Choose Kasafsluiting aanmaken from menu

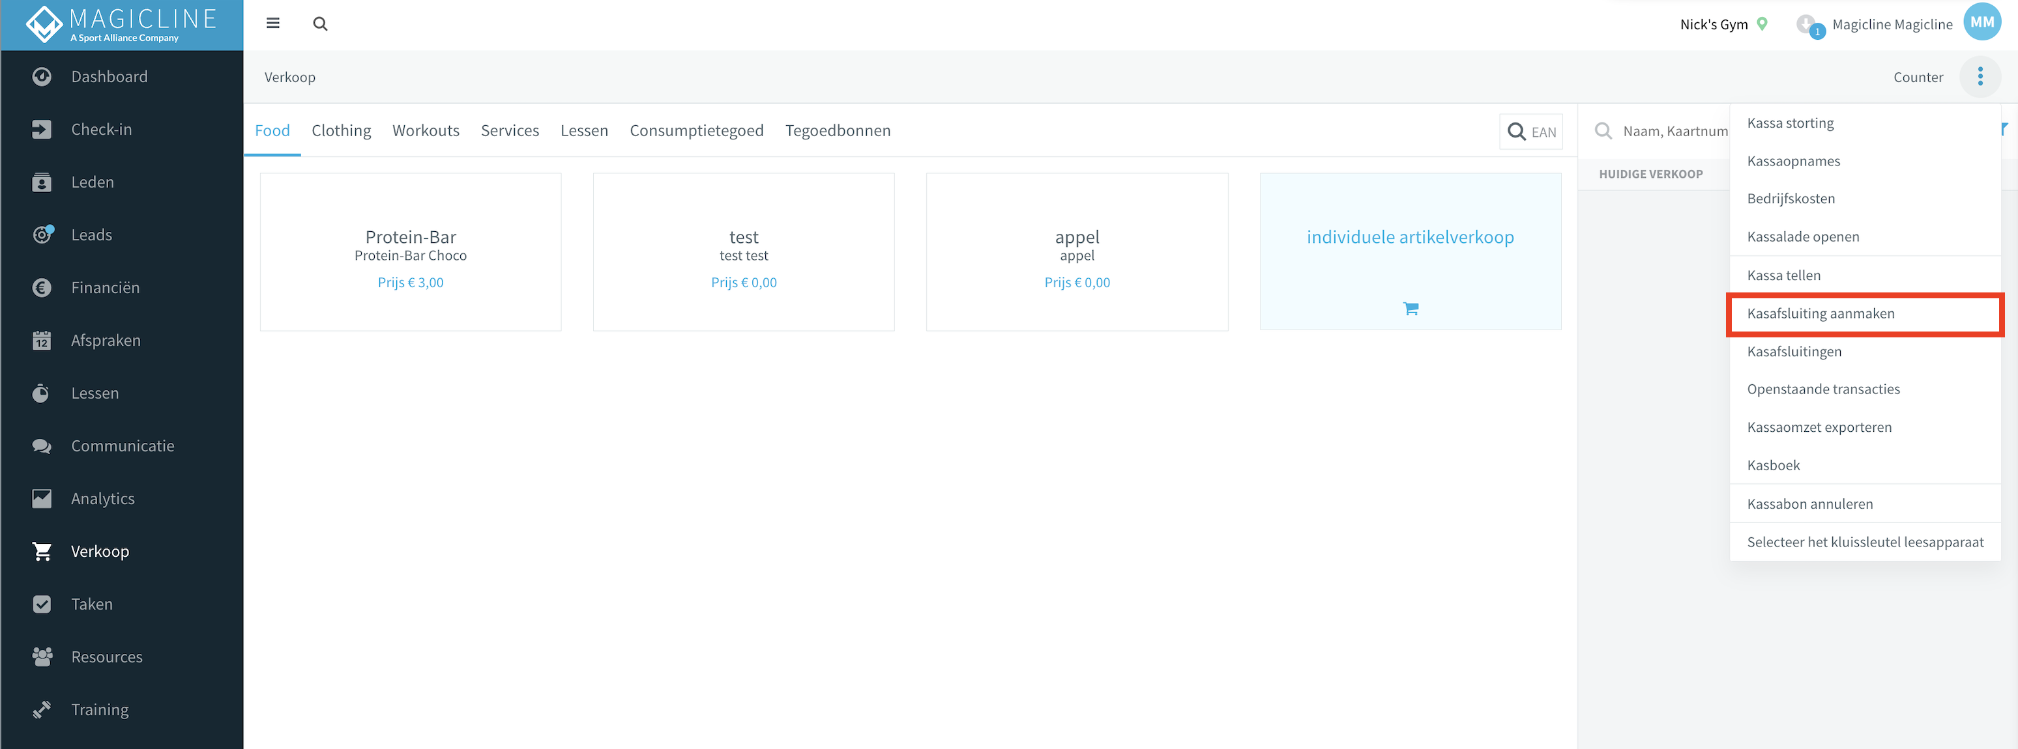coord(1864,314)
